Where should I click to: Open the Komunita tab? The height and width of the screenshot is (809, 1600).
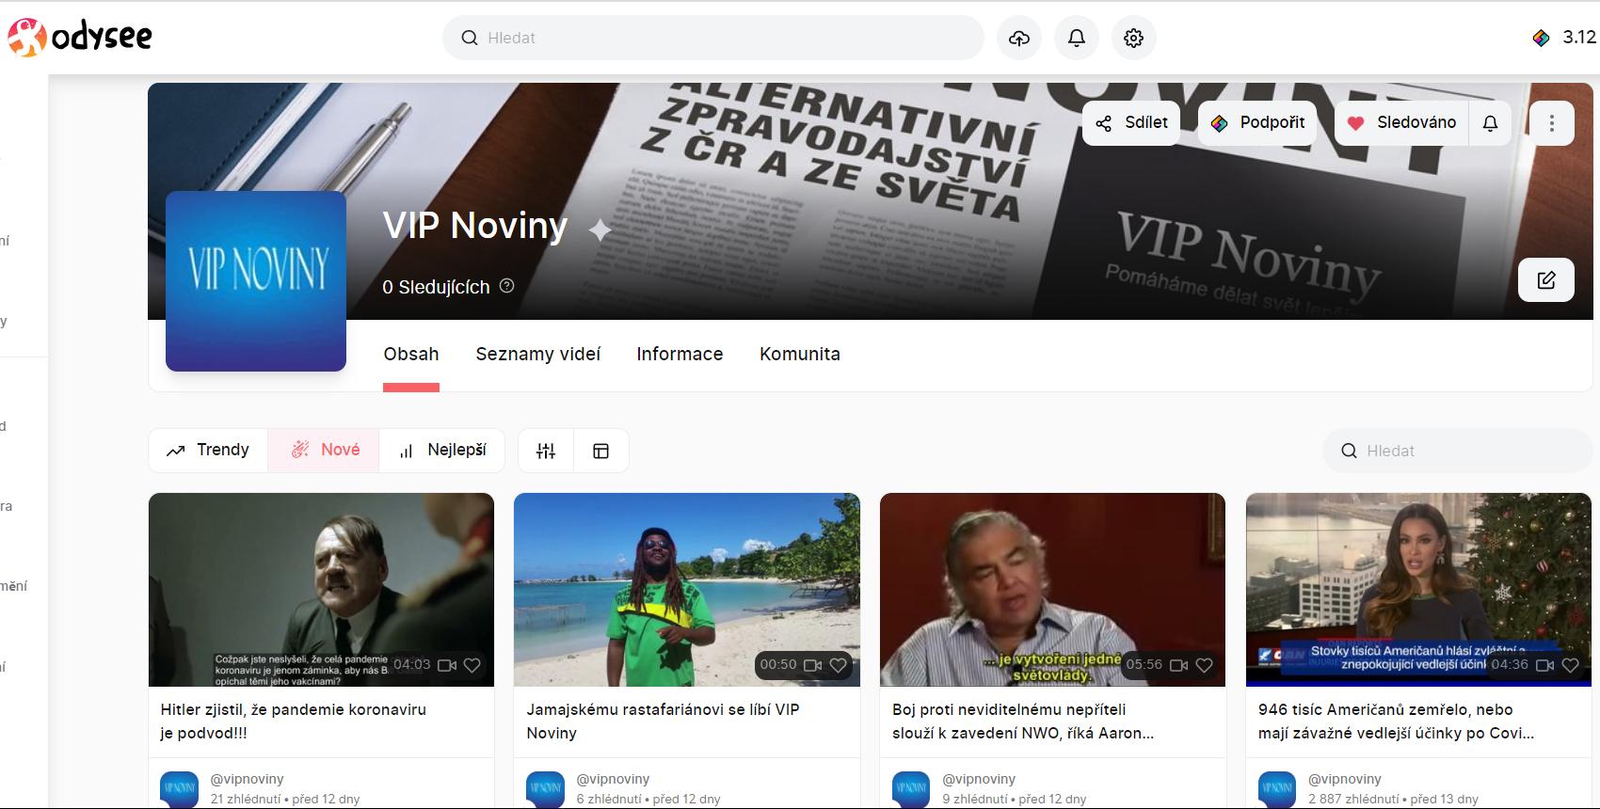click(800, 355)
